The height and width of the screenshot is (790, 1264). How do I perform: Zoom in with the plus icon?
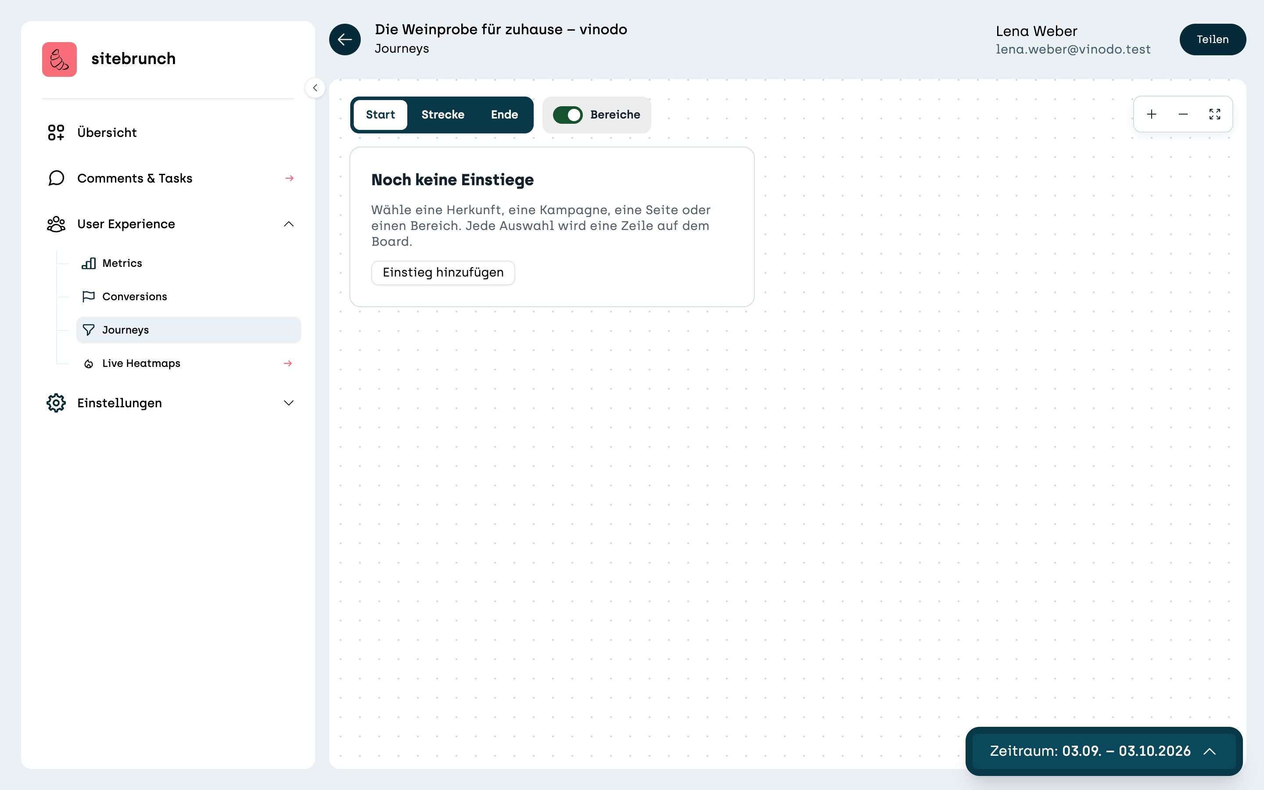coord(1152,115)
